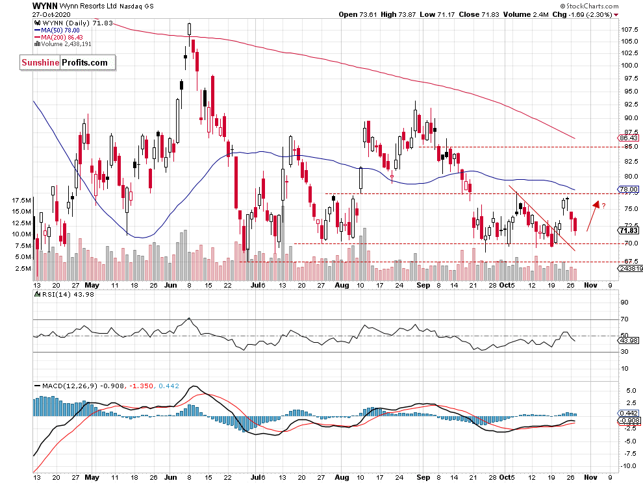Screen dimensions: 643x483
Task: Click the 5.0 label on the MACD axis
Action: coord(631,390)
